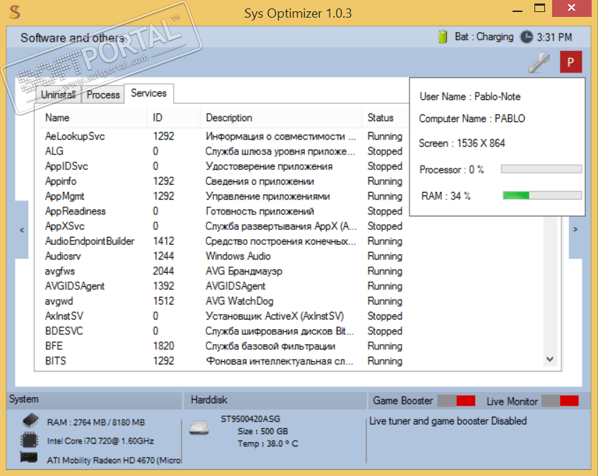Click the Bat : Charging status
Screen dimensions: 598x476
(x=484, y=37)
